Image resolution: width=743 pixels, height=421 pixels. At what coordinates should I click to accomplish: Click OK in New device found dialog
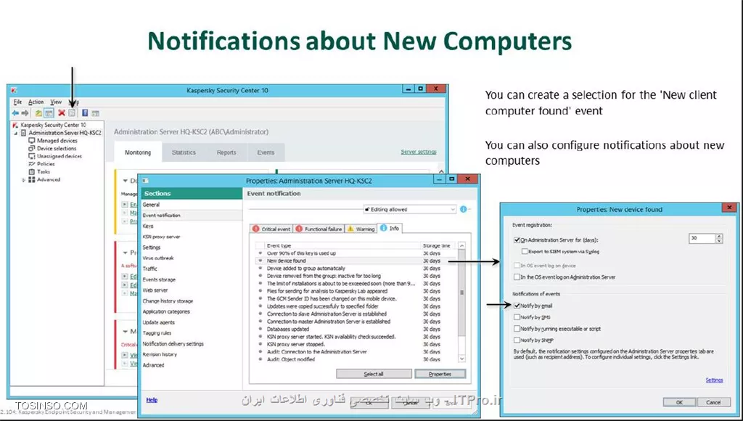[x=679, y=402]
